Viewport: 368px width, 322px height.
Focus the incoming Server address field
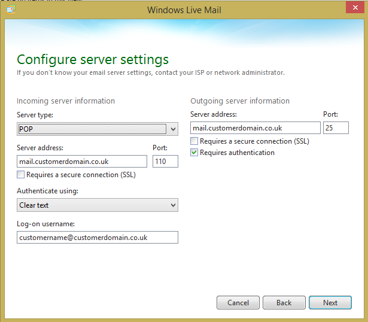pos(82,162)
